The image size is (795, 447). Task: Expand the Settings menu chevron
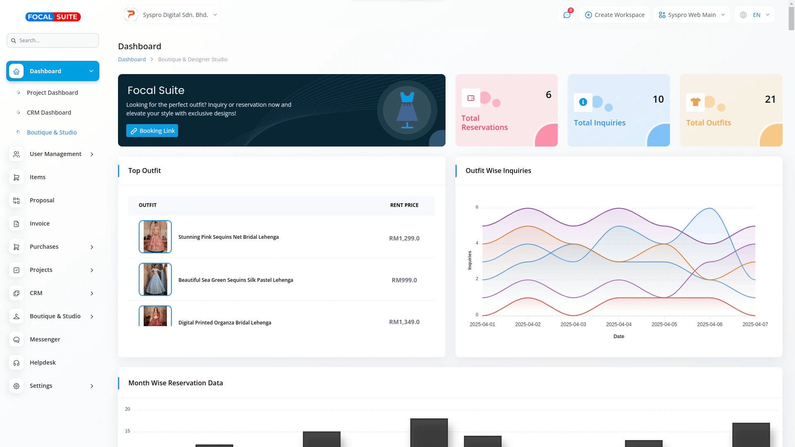point(92,386)
